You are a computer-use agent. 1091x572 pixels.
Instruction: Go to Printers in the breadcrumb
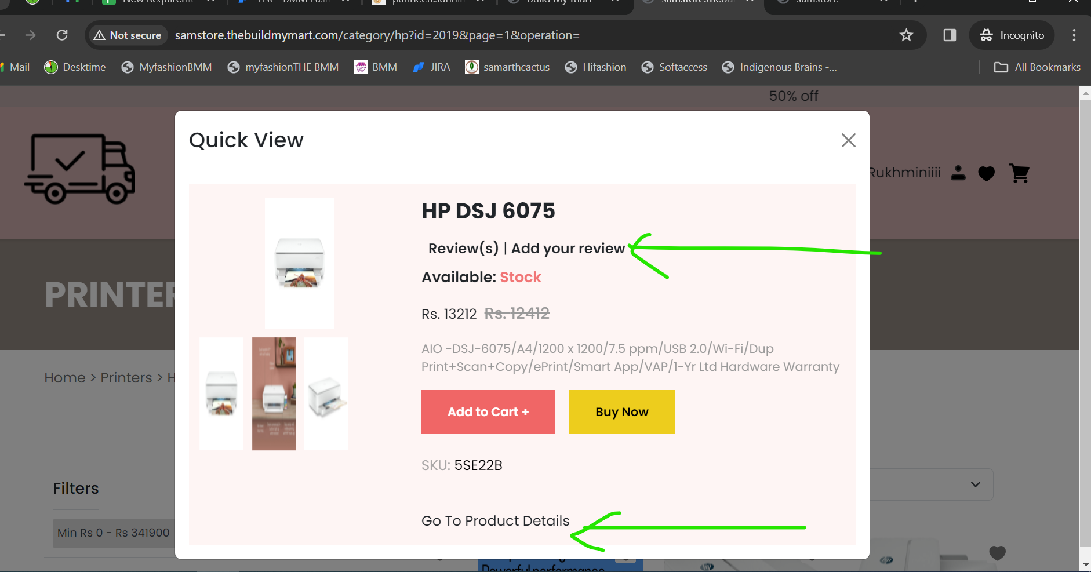(x=126, y=378)
